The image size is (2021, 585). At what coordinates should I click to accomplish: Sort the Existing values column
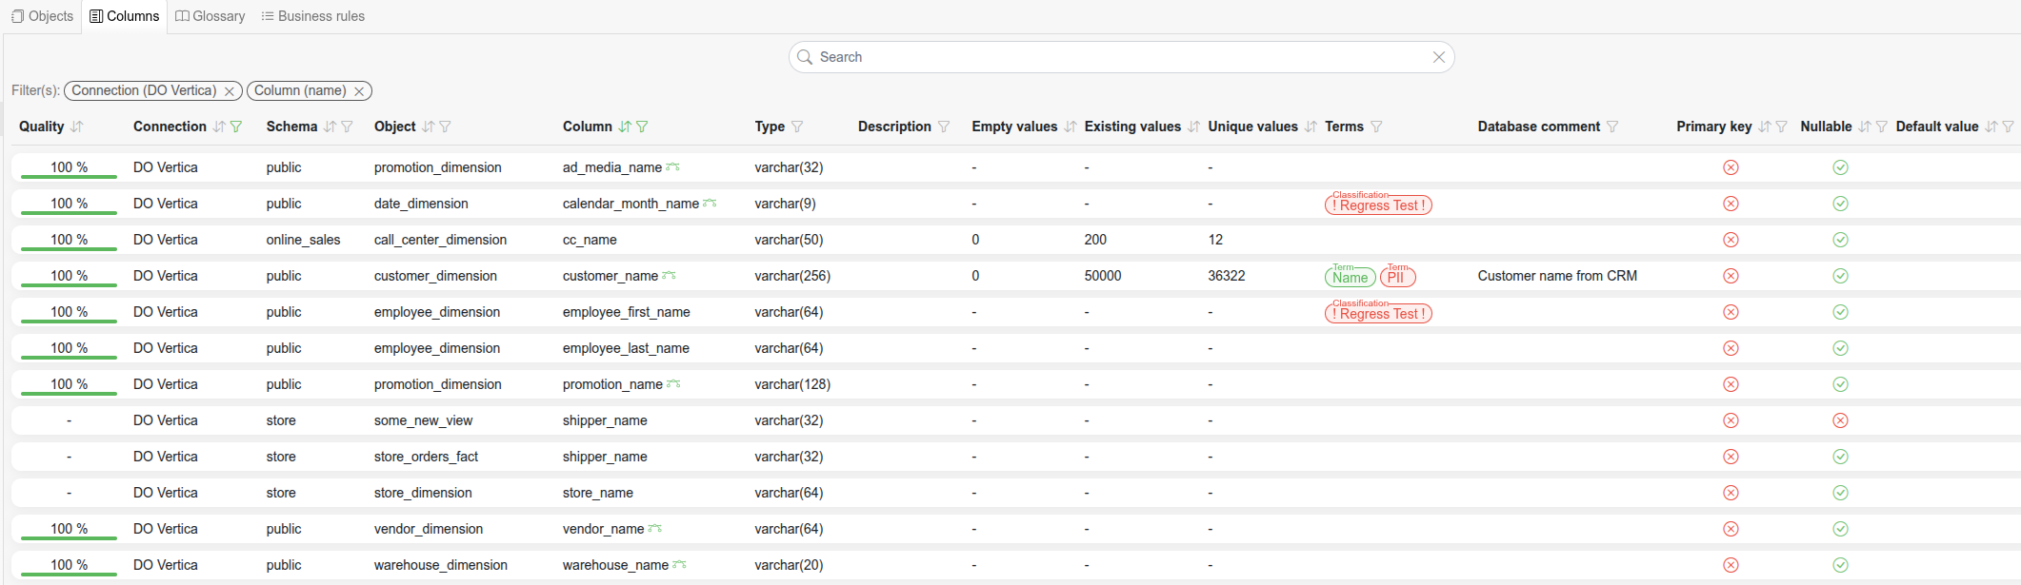click(1193, 127)
